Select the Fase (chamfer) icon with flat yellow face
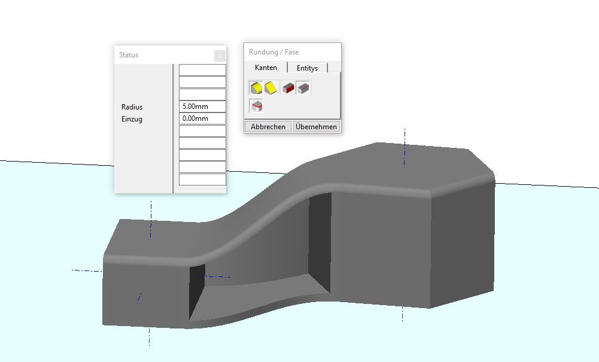599x362 pixels. click(271, 88)
